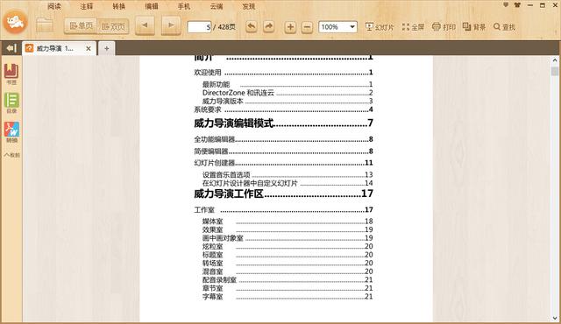Minimize the reader window
This screenshot has height=324, width=561.
[x=530, y=5]
